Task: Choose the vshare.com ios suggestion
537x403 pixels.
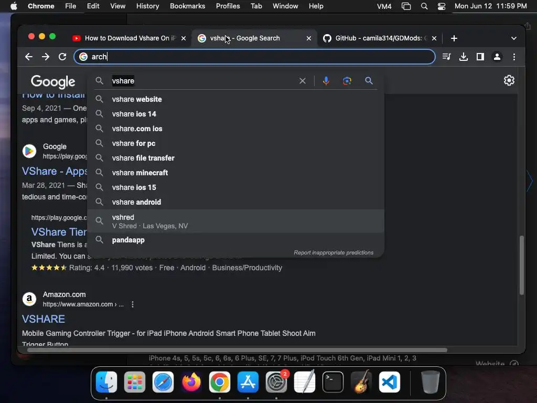Action: coord(235,129)
